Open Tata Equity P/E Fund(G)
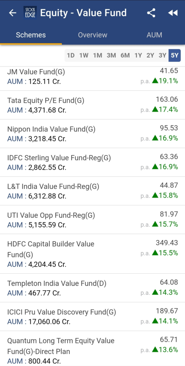 [92, 105]
